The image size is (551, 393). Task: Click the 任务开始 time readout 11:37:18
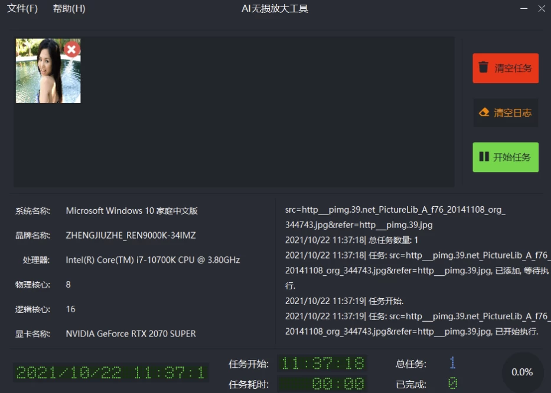pyautogui.click(x=322, y=364)
